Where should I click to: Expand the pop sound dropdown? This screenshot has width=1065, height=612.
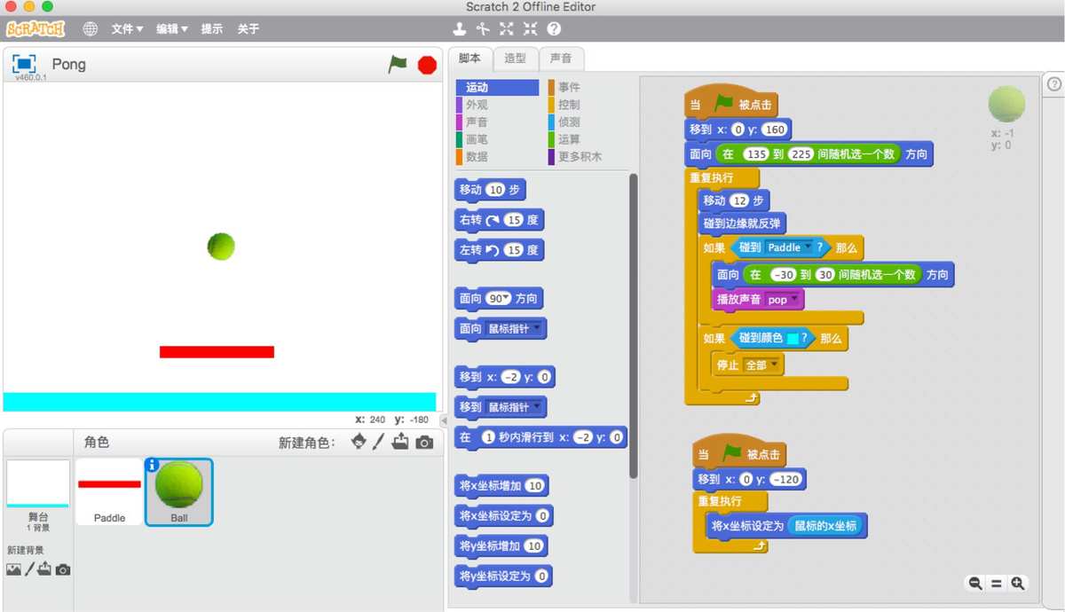pos(794,300)
